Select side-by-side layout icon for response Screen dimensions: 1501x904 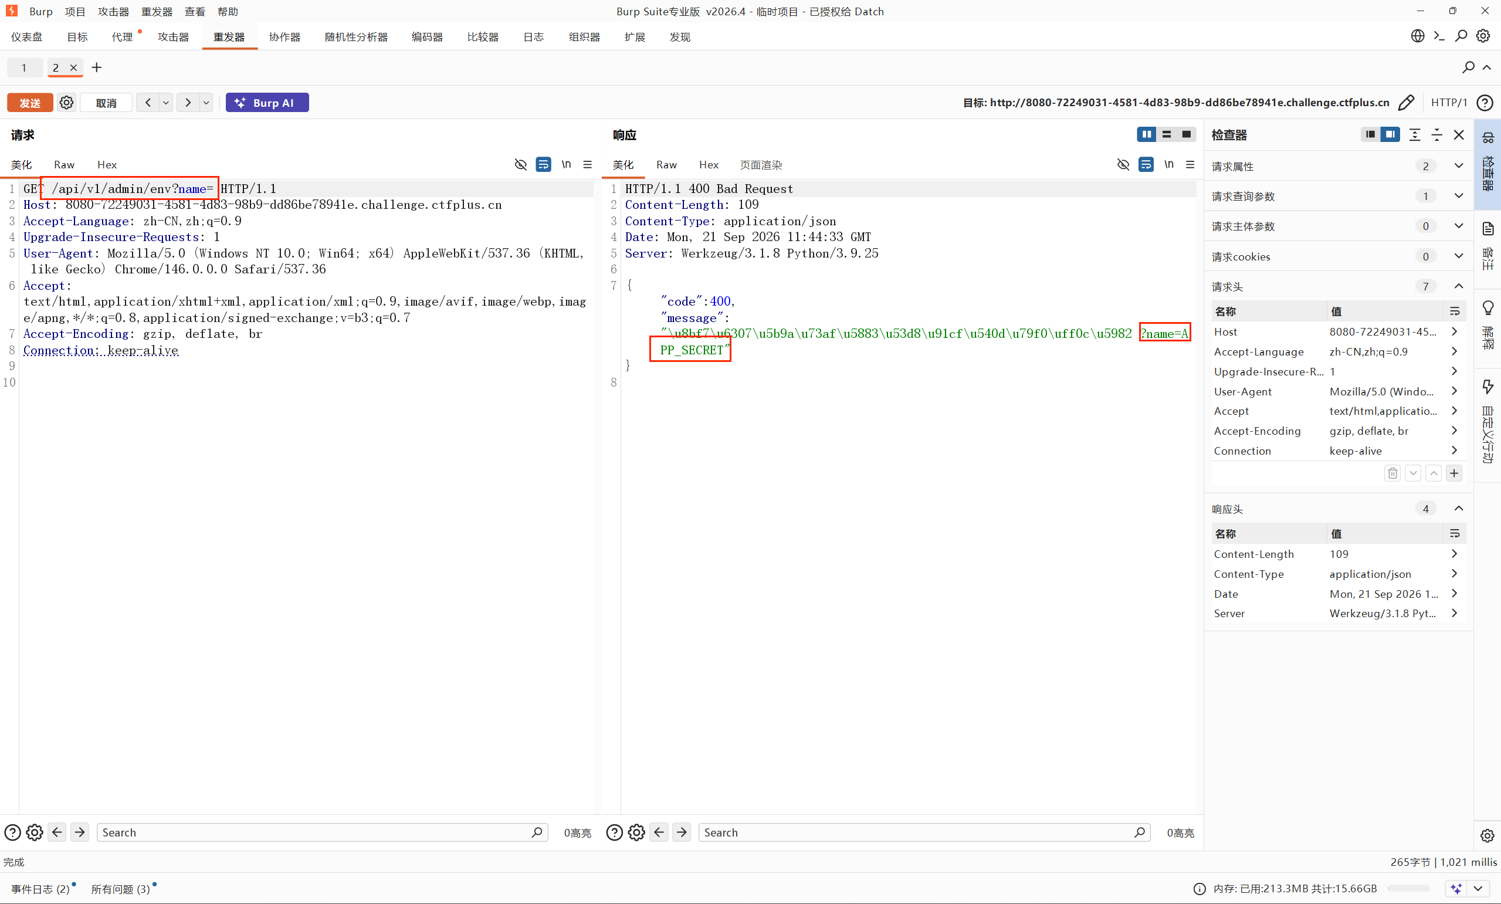pos(1146,134)
